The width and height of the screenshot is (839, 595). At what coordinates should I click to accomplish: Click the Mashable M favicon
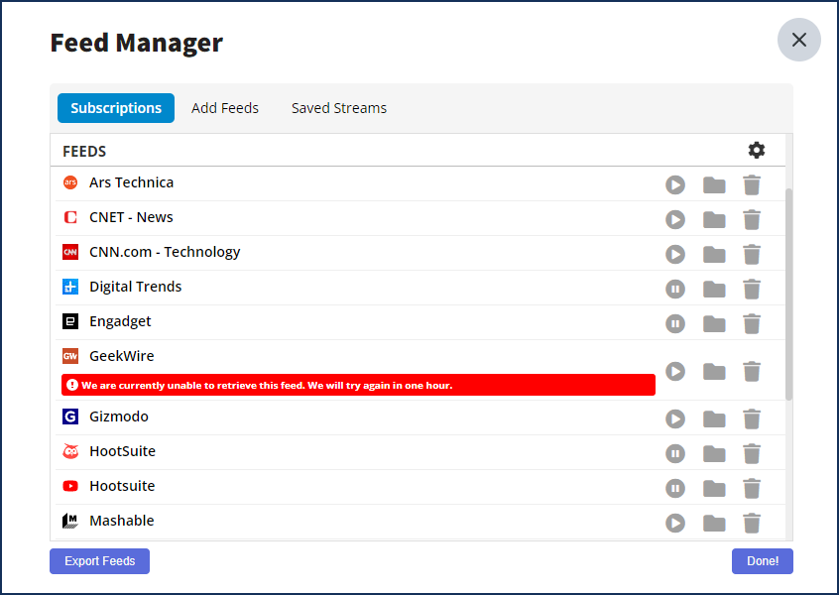pos(70,521)
